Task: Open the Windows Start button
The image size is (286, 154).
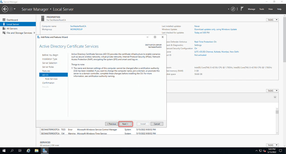Action: pyautogui.click(x=4, y=151)
